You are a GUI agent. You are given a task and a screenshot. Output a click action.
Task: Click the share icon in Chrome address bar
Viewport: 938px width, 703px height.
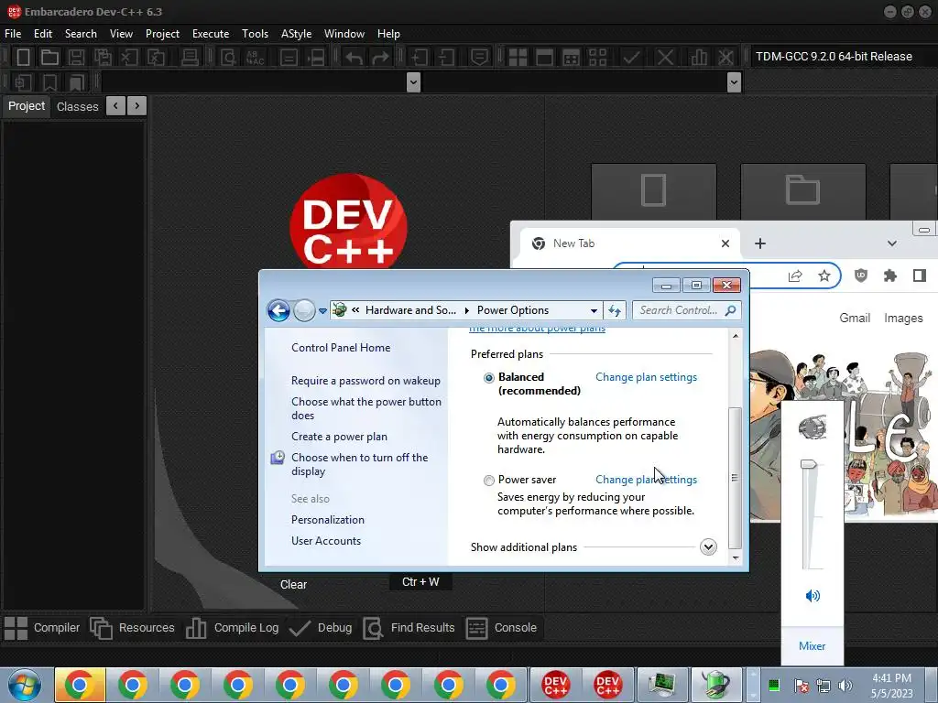tap(795, 276)
